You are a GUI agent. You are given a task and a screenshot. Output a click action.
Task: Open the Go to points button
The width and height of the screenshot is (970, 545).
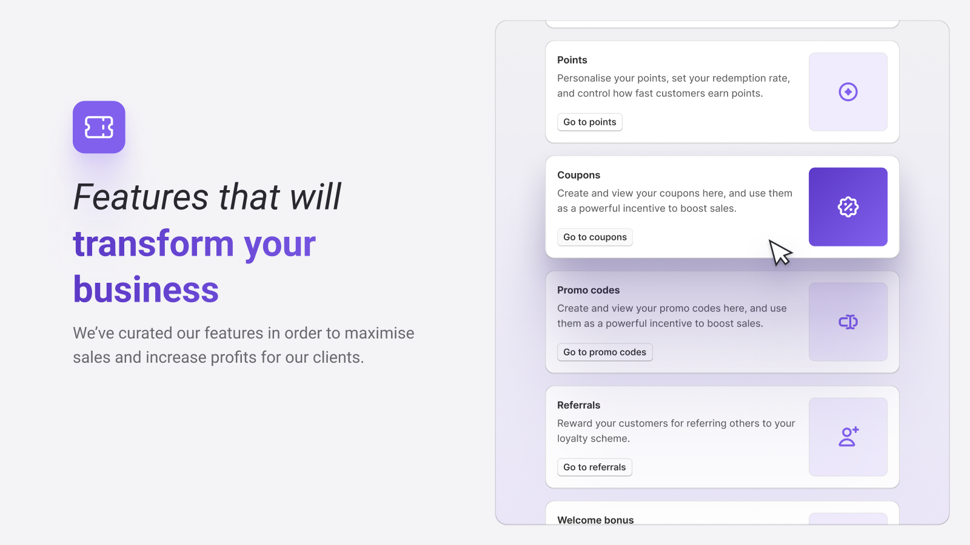pyautogui.click(x=590, y=122)
